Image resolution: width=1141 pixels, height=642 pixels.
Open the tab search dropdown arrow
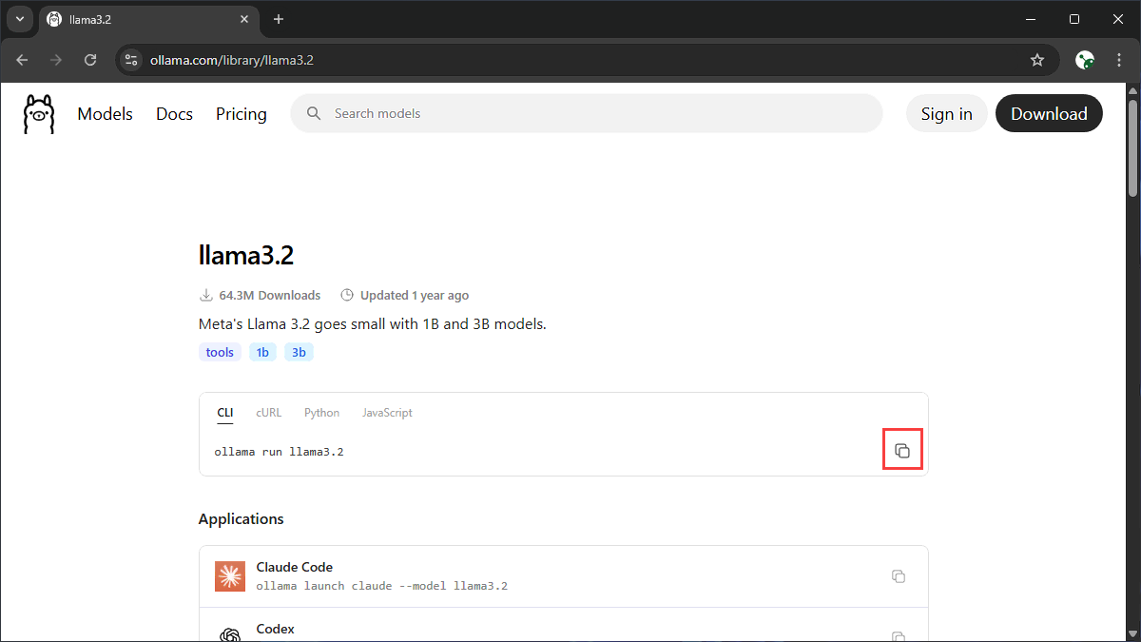pos(19,19)
